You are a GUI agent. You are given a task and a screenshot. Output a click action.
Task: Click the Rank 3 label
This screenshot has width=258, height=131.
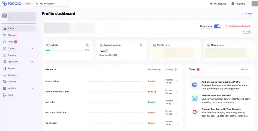pos(151,102)
